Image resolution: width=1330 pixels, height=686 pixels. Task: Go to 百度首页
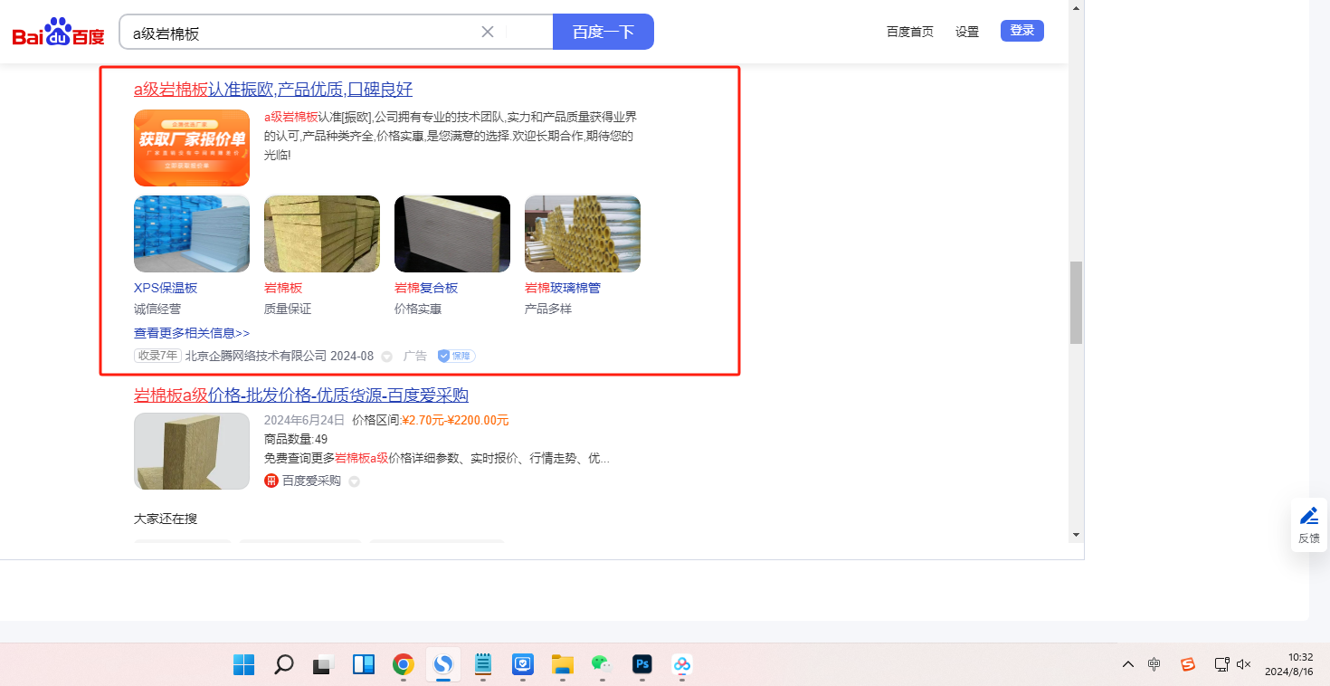tap(910, 32)
